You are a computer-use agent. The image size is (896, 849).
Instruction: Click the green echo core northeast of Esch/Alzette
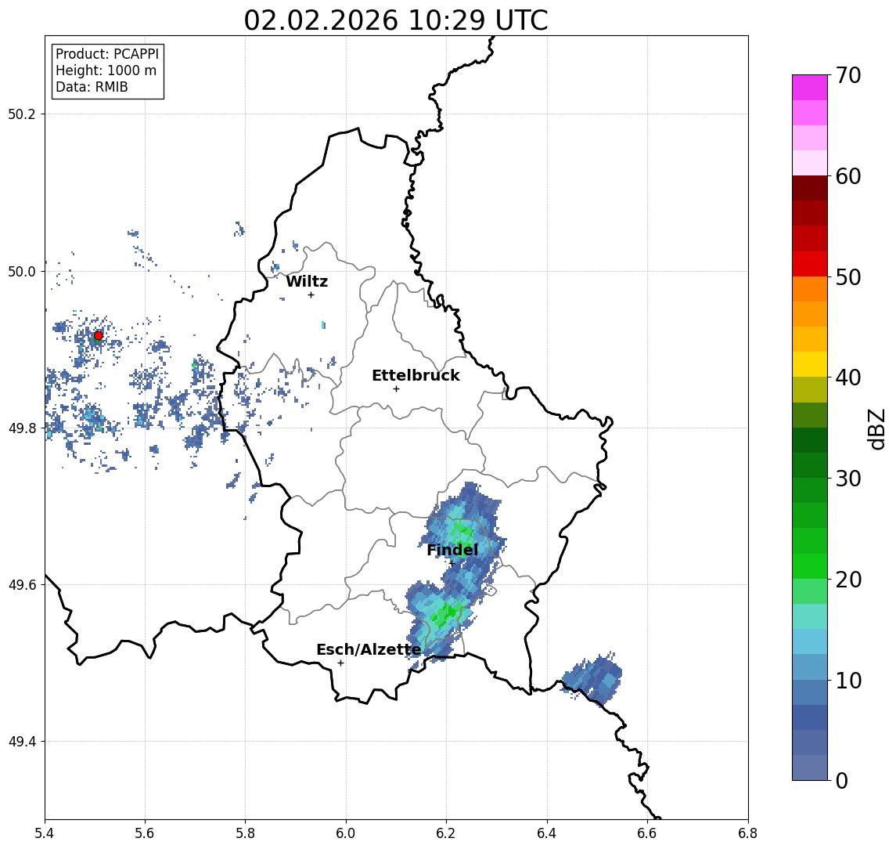point(444,616)
